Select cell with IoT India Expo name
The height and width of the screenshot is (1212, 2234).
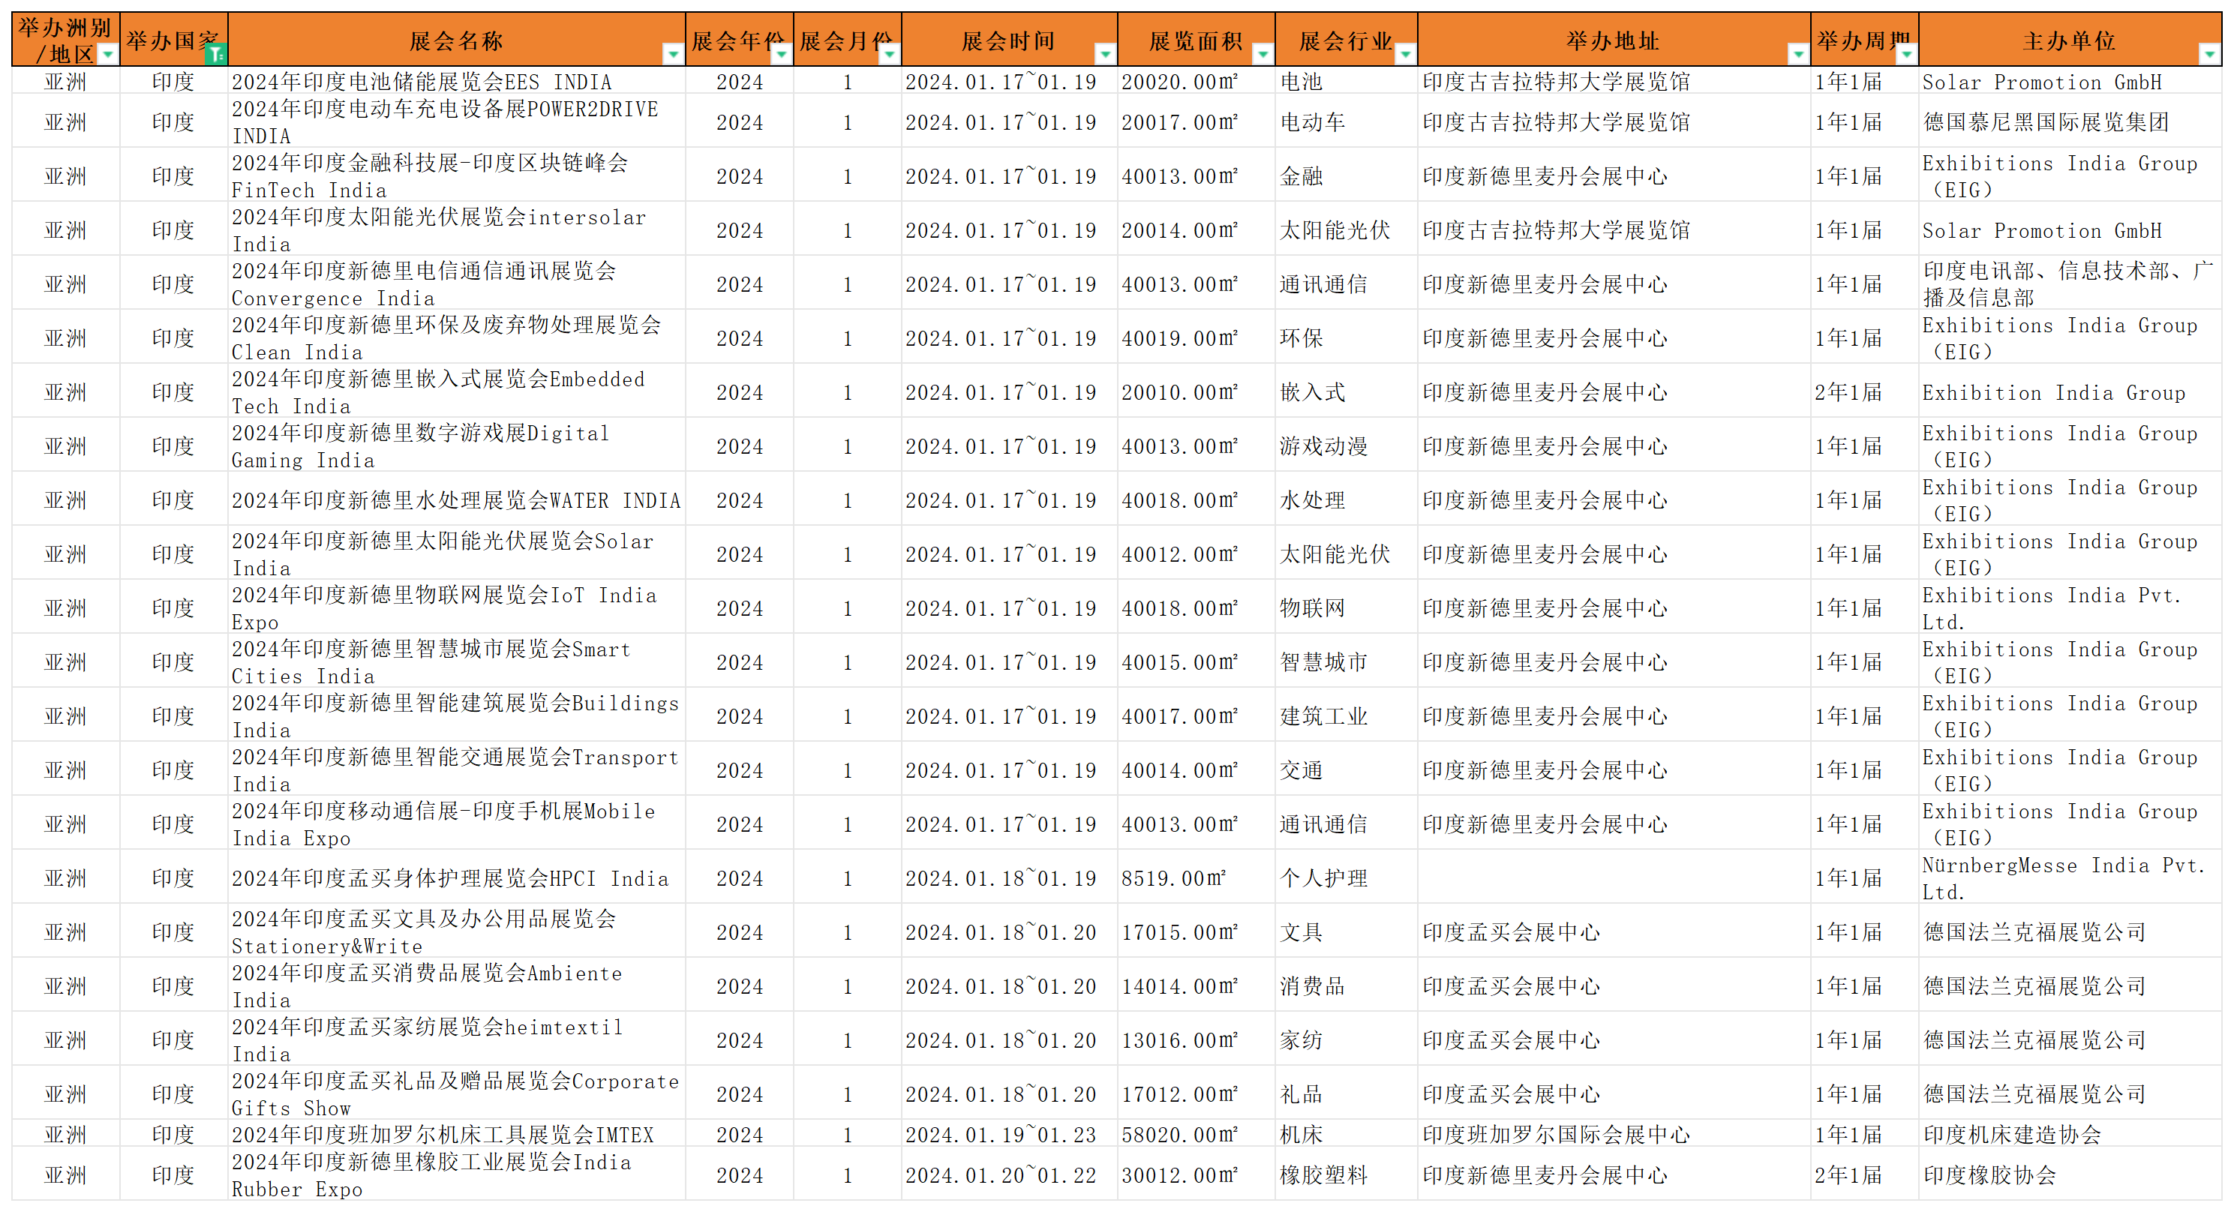(457, 607)
